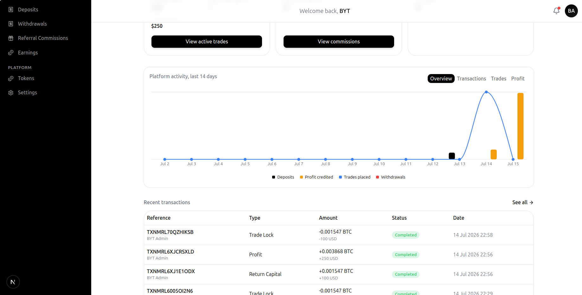
Task: Click the Reference column header
Action: [x=159, y=218]
